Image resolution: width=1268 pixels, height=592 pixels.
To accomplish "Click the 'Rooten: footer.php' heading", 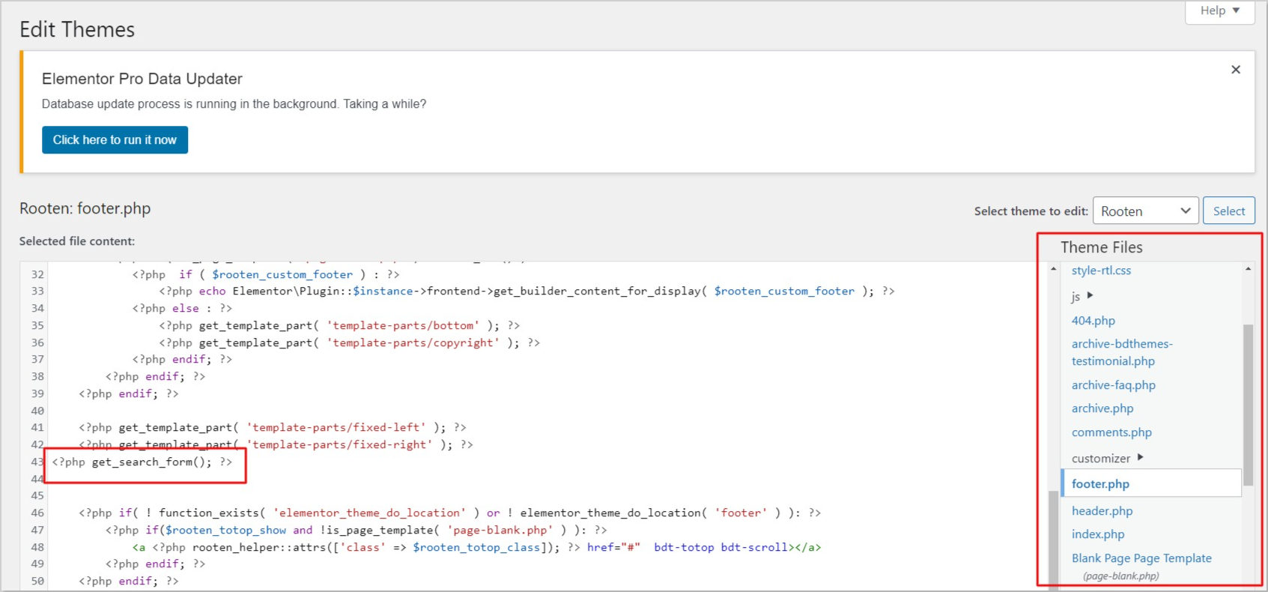I will (85, 208).
